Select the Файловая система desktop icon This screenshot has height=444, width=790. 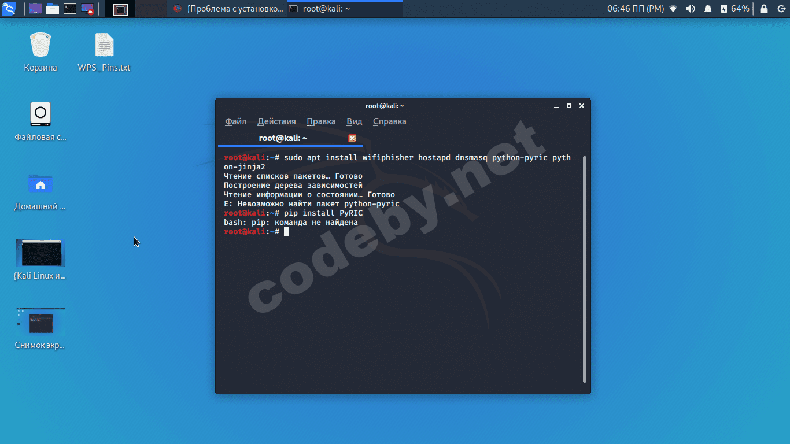40,121
